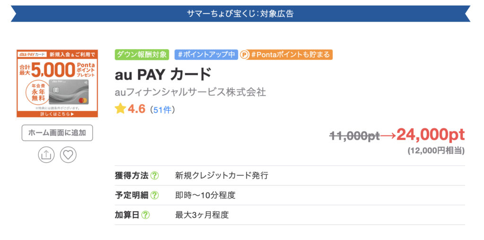
Task: Click 詳しくはこちら on the banner
Action: [57, 114]
